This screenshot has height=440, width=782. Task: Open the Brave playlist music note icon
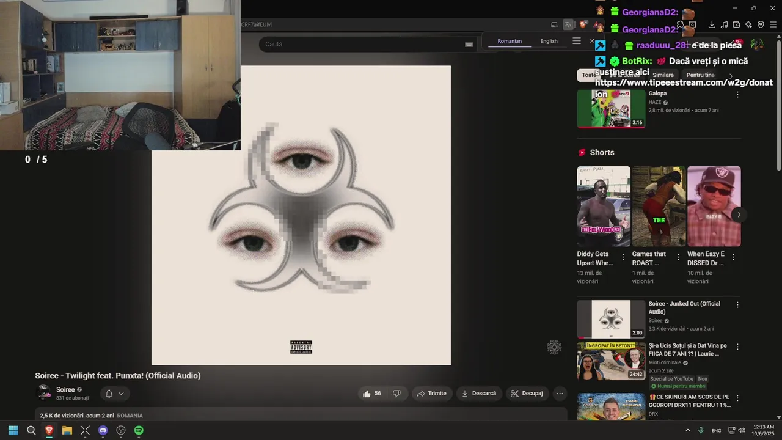tap(724, 24)
